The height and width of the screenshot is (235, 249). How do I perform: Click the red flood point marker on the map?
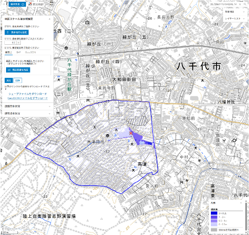pos(131,133)
